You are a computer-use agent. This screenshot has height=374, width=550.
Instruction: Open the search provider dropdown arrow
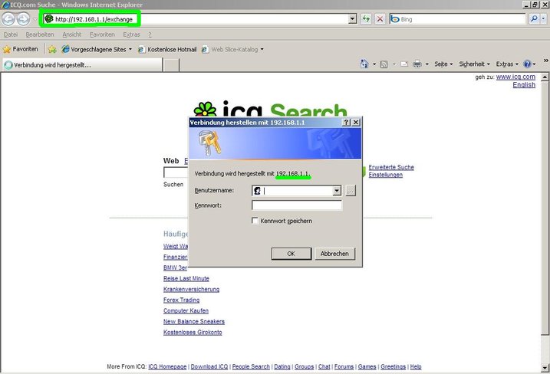click(544, 19)
